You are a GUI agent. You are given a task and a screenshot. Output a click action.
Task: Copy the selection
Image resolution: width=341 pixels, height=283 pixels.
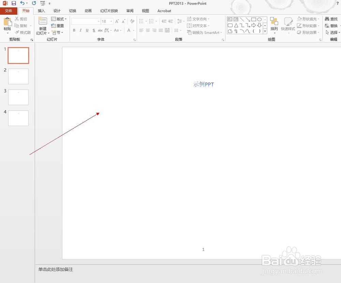coord(21,26)
